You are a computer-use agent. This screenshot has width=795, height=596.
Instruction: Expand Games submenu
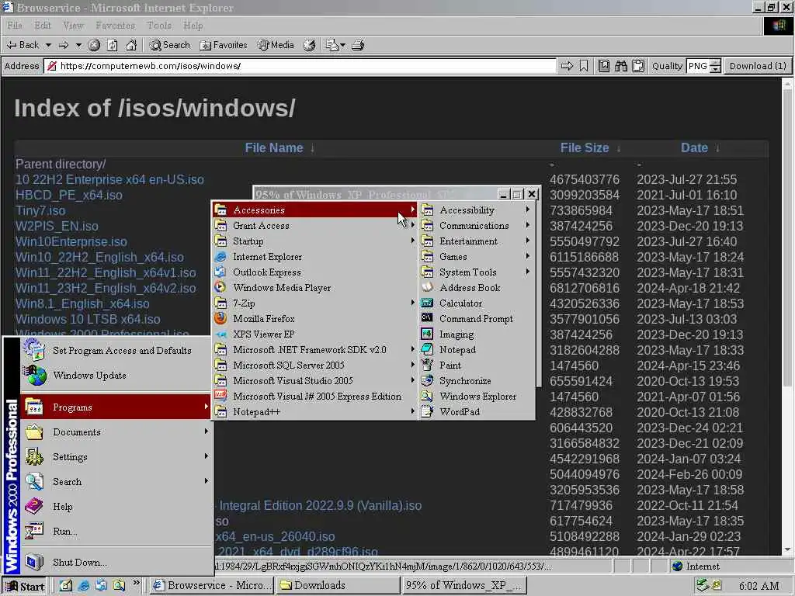(476, 257)
